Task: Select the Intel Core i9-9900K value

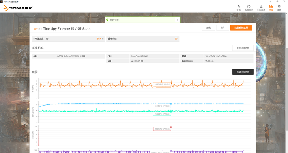Action: [x=139, y=56]
